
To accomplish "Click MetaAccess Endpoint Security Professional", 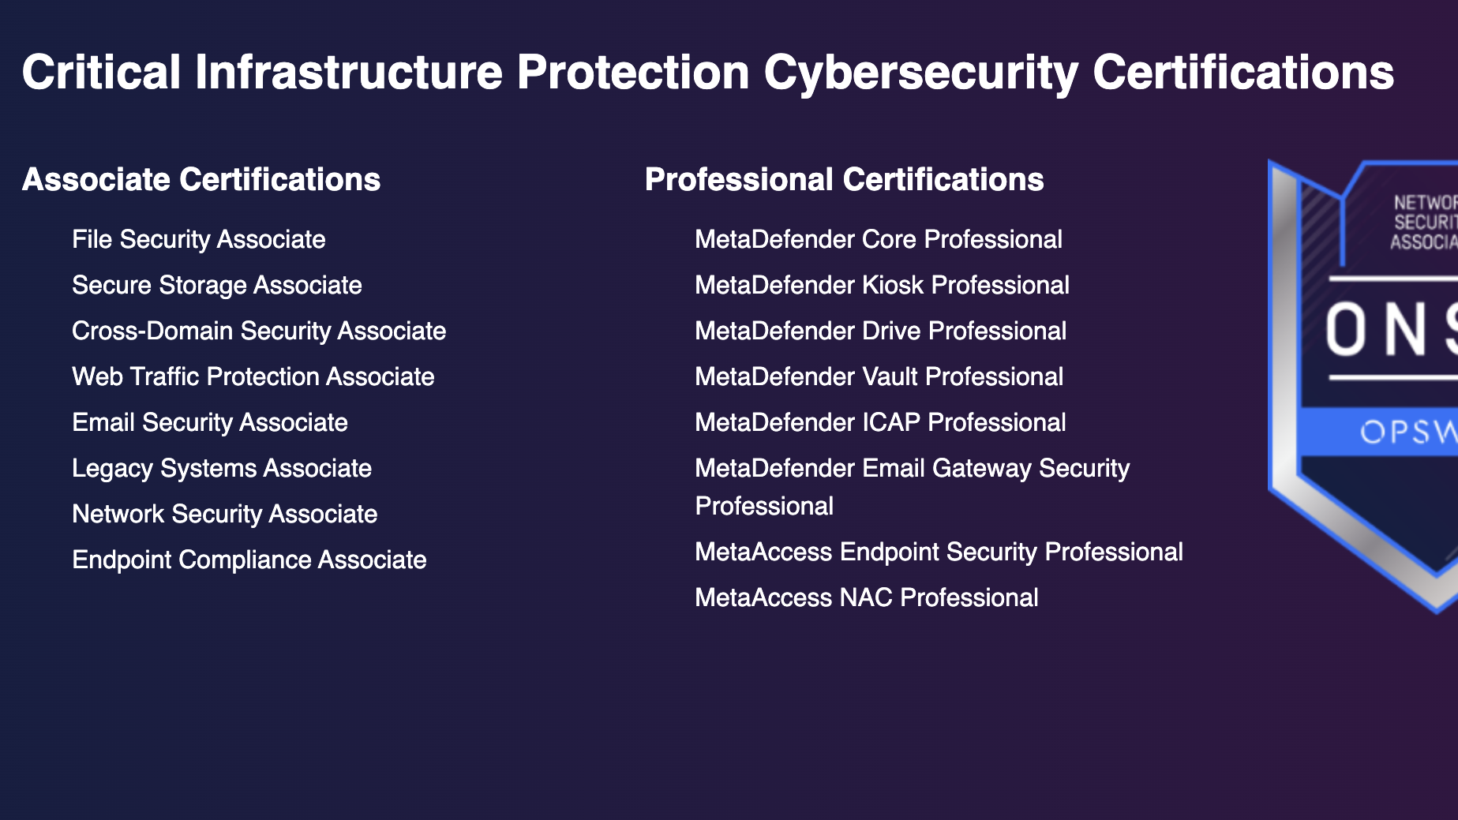I will click(939, 552).
